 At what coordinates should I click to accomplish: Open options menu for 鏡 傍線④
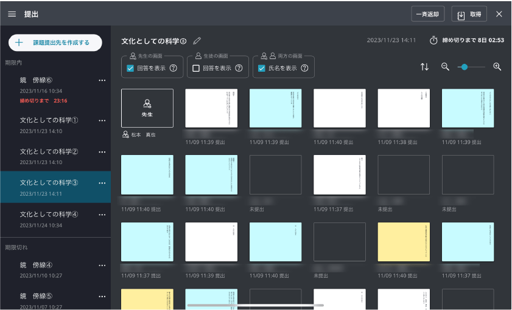pyautogui.click(x=102, y=266)
